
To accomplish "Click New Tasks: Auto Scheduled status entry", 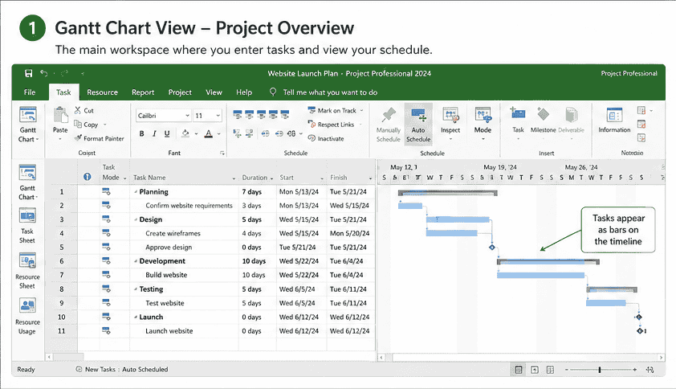I will click(122, 370).
